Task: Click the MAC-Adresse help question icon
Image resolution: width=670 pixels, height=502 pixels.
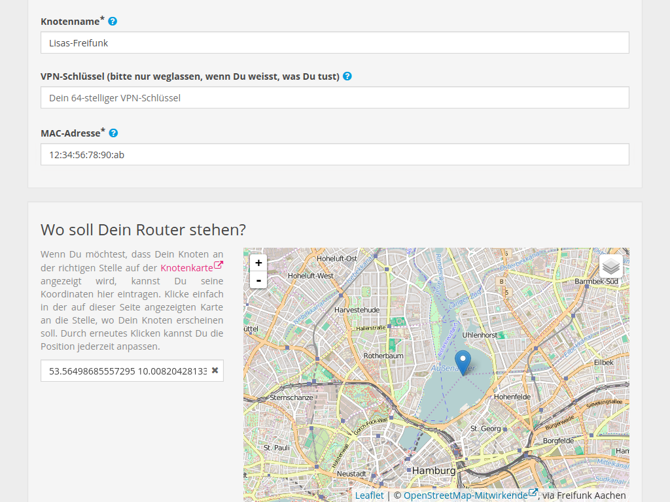Action: 113,133
